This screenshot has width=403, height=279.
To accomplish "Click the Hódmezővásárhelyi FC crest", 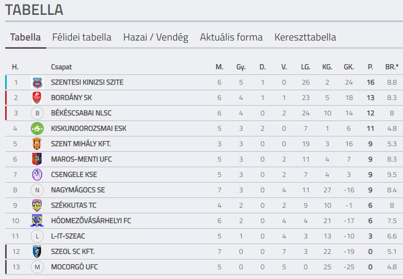I will [x=37, y=221].
